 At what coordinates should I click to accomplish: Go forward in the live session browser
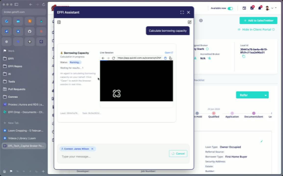pyautogui.click(x=108, y=58)
